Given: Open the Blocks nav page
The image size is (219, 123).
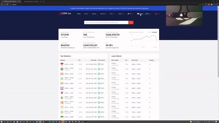Looking at the screenshot, I should tap(86, 14).
